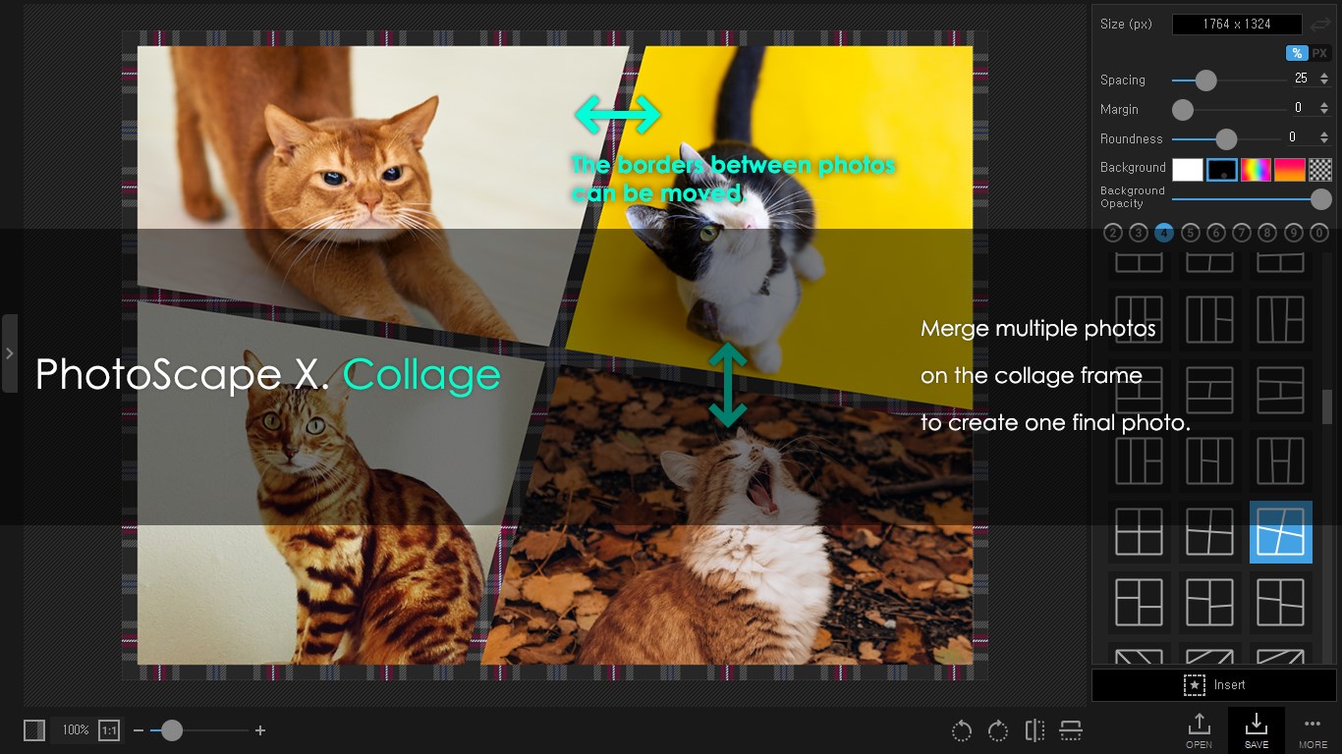Open a photo with the Open icon
The image size is (1342, 754).
1199,728
